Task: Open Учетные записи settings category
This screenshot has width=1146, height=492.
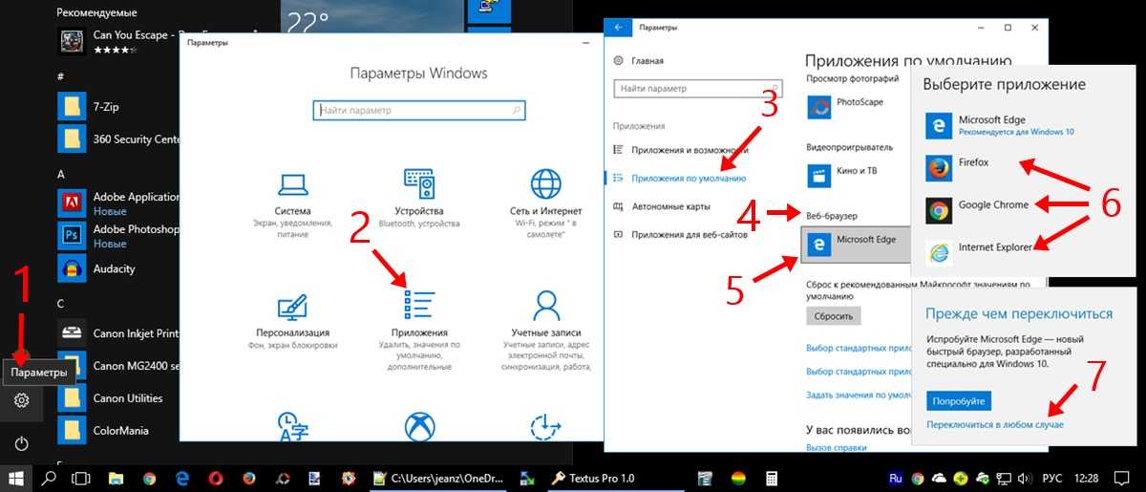Action: (x=545, y=330)
